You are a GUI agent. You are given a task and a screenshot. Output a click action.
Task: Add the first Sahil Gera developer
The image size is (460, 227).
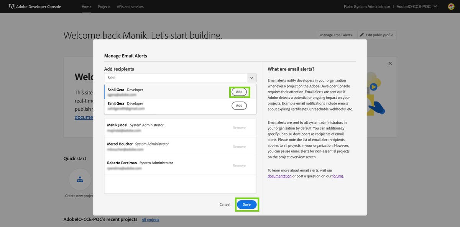click(x=239, y=92)
